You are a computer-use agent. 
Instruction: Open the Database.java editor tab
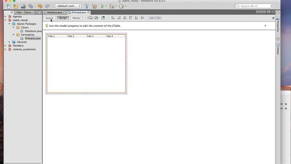point(55,12)
